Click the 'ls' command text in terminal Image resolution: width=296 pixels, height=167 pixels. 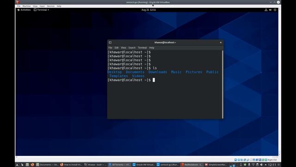[155, 68]
